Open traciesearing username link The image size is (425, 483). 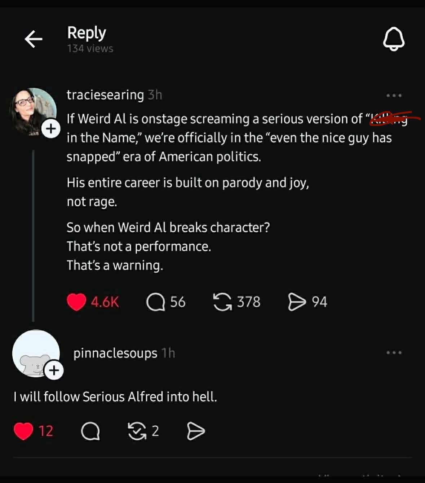click(105, 95)
